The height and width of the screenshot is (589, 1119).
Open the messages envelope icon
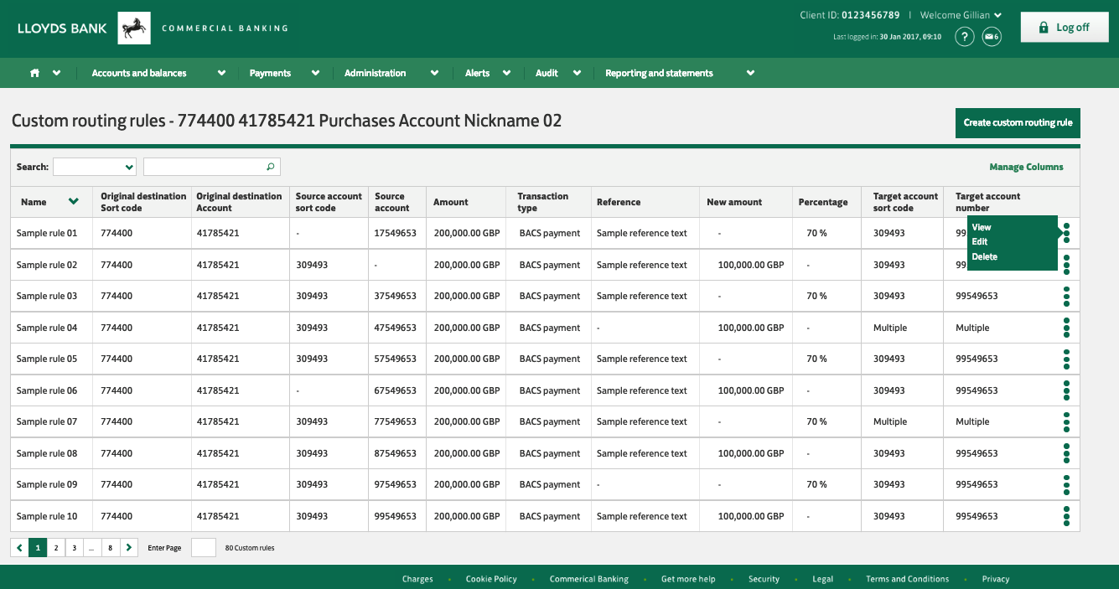pos(992,37)
